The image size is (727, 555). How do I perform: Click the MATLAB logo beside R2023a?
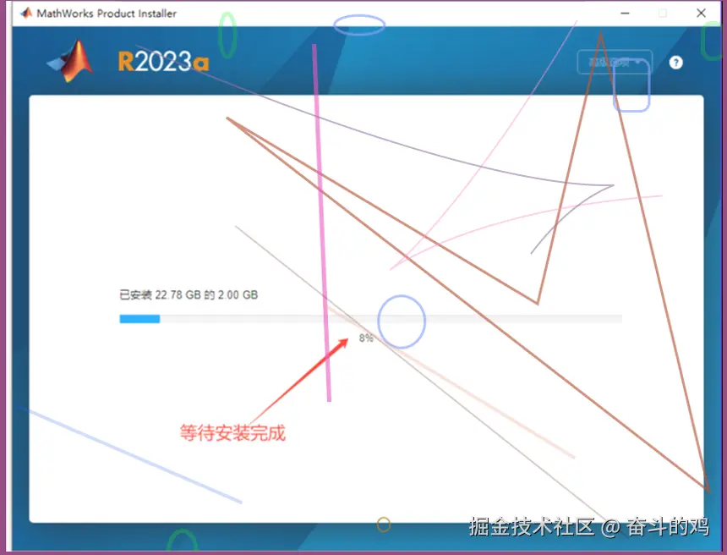[71, 61]
